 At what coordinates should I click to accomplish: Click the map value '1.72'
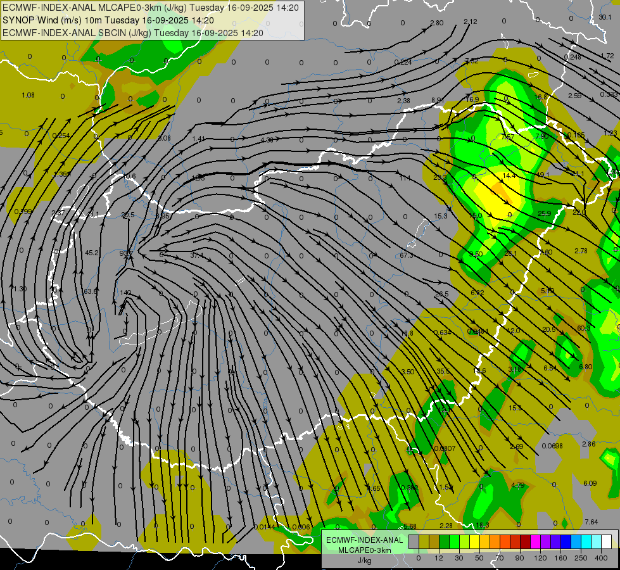[x=607, y=56]
